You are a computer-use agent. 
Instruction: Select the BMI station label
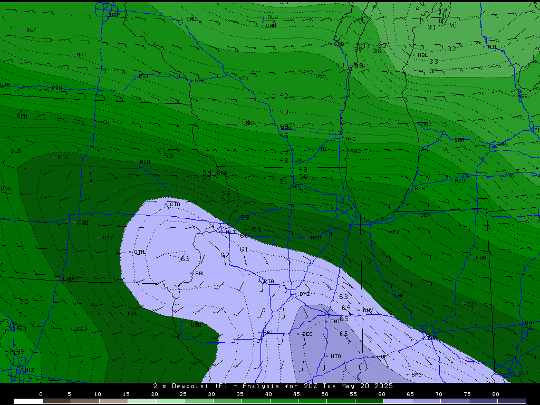(x=305, y=294)
